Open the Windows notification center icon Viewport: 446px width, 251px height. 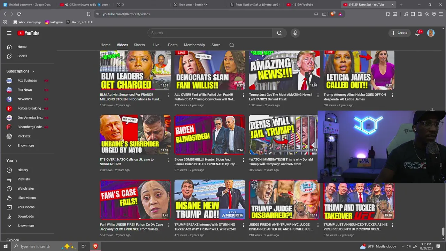click(x=438, y=246)
